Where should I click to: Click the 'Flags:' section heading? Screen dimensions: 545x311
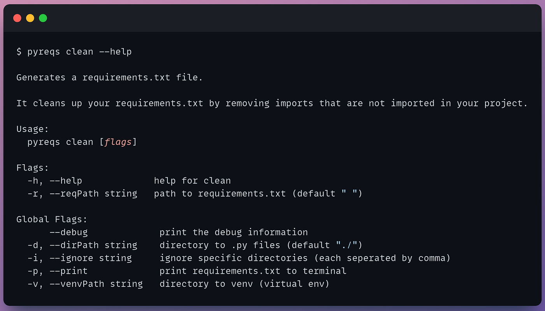tap(32, 168)
